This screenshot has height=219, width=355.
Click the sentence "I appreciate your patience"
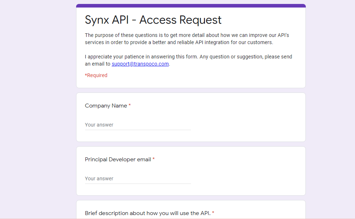tap(188, 60)
